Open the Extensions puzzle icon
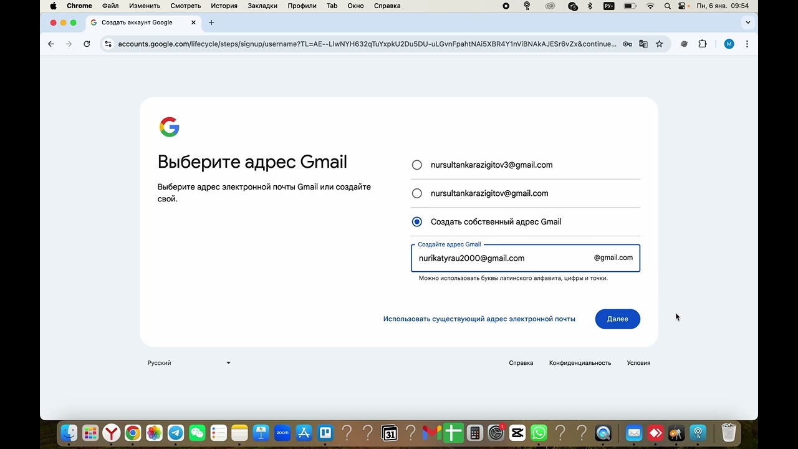The width and height of the screenshot is (798, 449). coord(703,44)
